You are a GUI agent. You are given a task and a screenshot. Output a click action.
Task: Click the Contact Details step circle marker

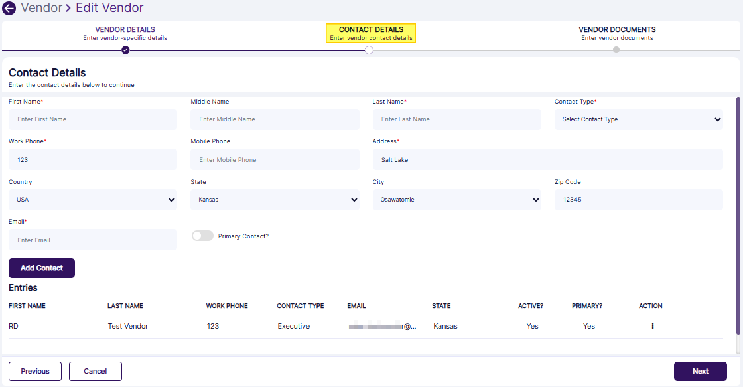coord(370,50)
